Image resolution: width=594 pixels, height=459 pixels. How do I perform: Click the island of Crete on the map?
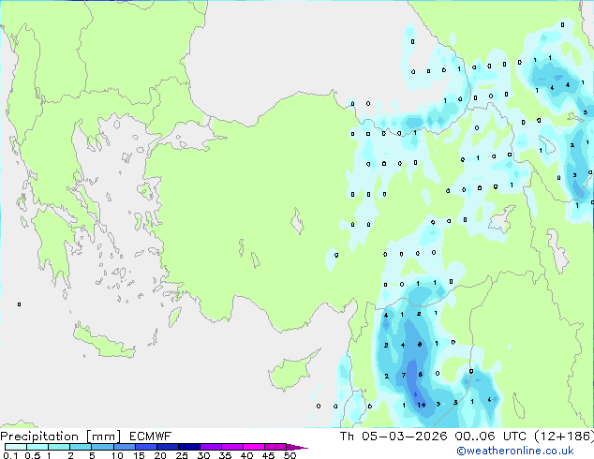104,343
